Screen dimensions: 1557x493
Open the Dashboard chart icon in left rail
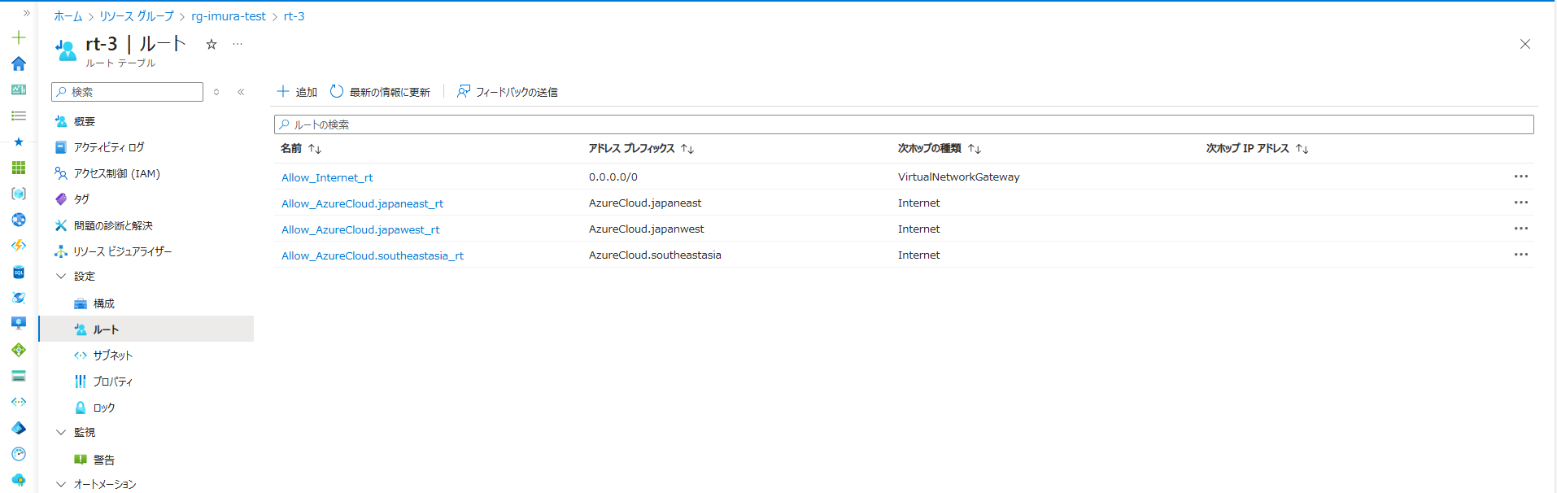pos(19,89)
